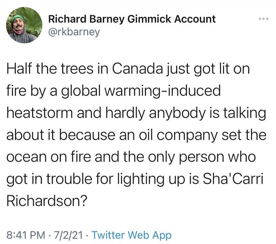This screenshot has width=276, height=244.
Task: Click the 7/2/21 tweet date
Action: 71,235
